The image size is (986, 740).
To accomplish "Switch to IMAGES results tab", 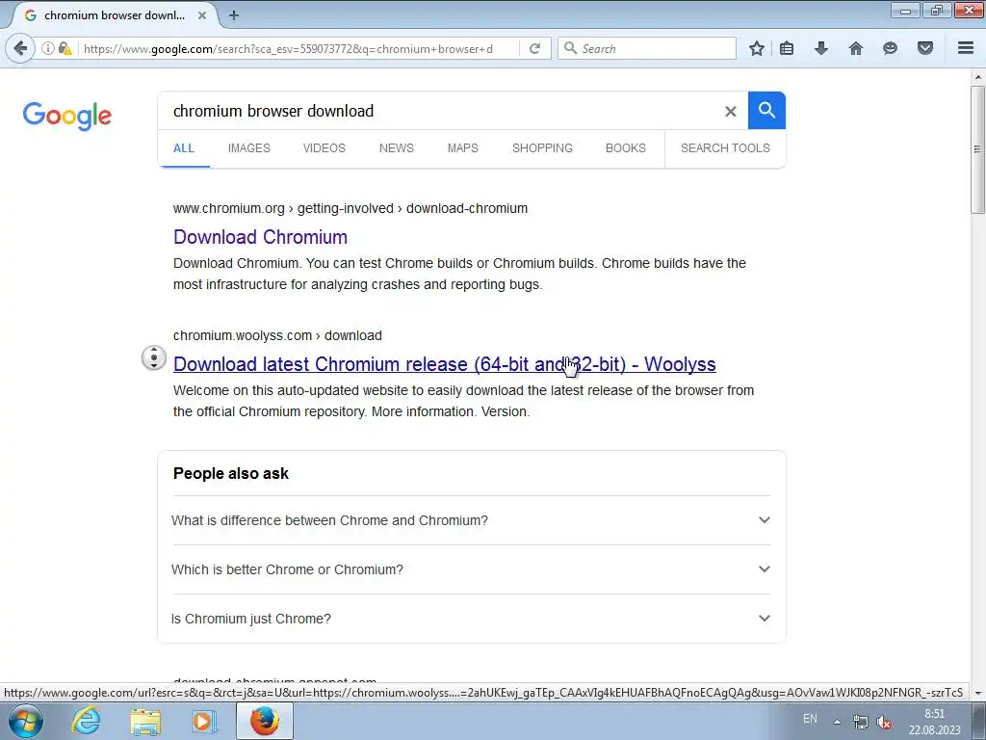I will [249, 148].
